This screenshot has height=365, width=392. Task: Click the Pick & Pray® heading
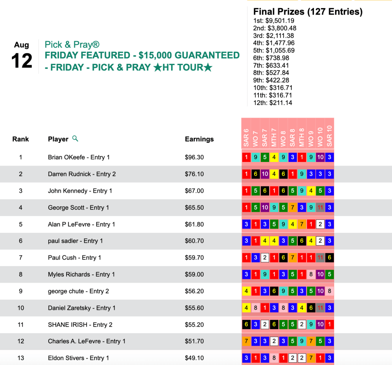pos(72,45)
